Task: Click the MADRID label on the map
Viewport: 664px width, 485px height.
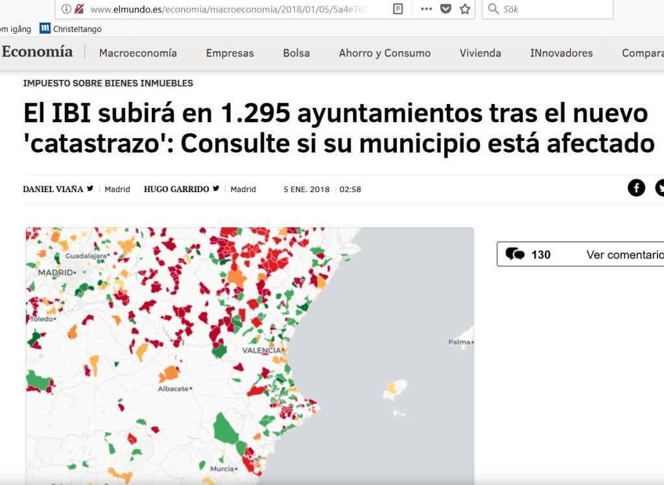Action: (x=56, y=273)
